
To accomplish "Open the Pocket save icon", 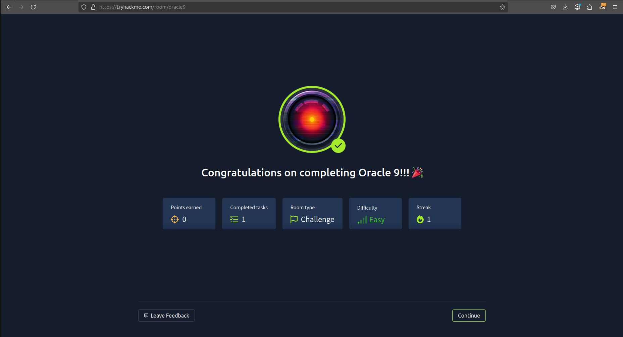I will point(553,7).
